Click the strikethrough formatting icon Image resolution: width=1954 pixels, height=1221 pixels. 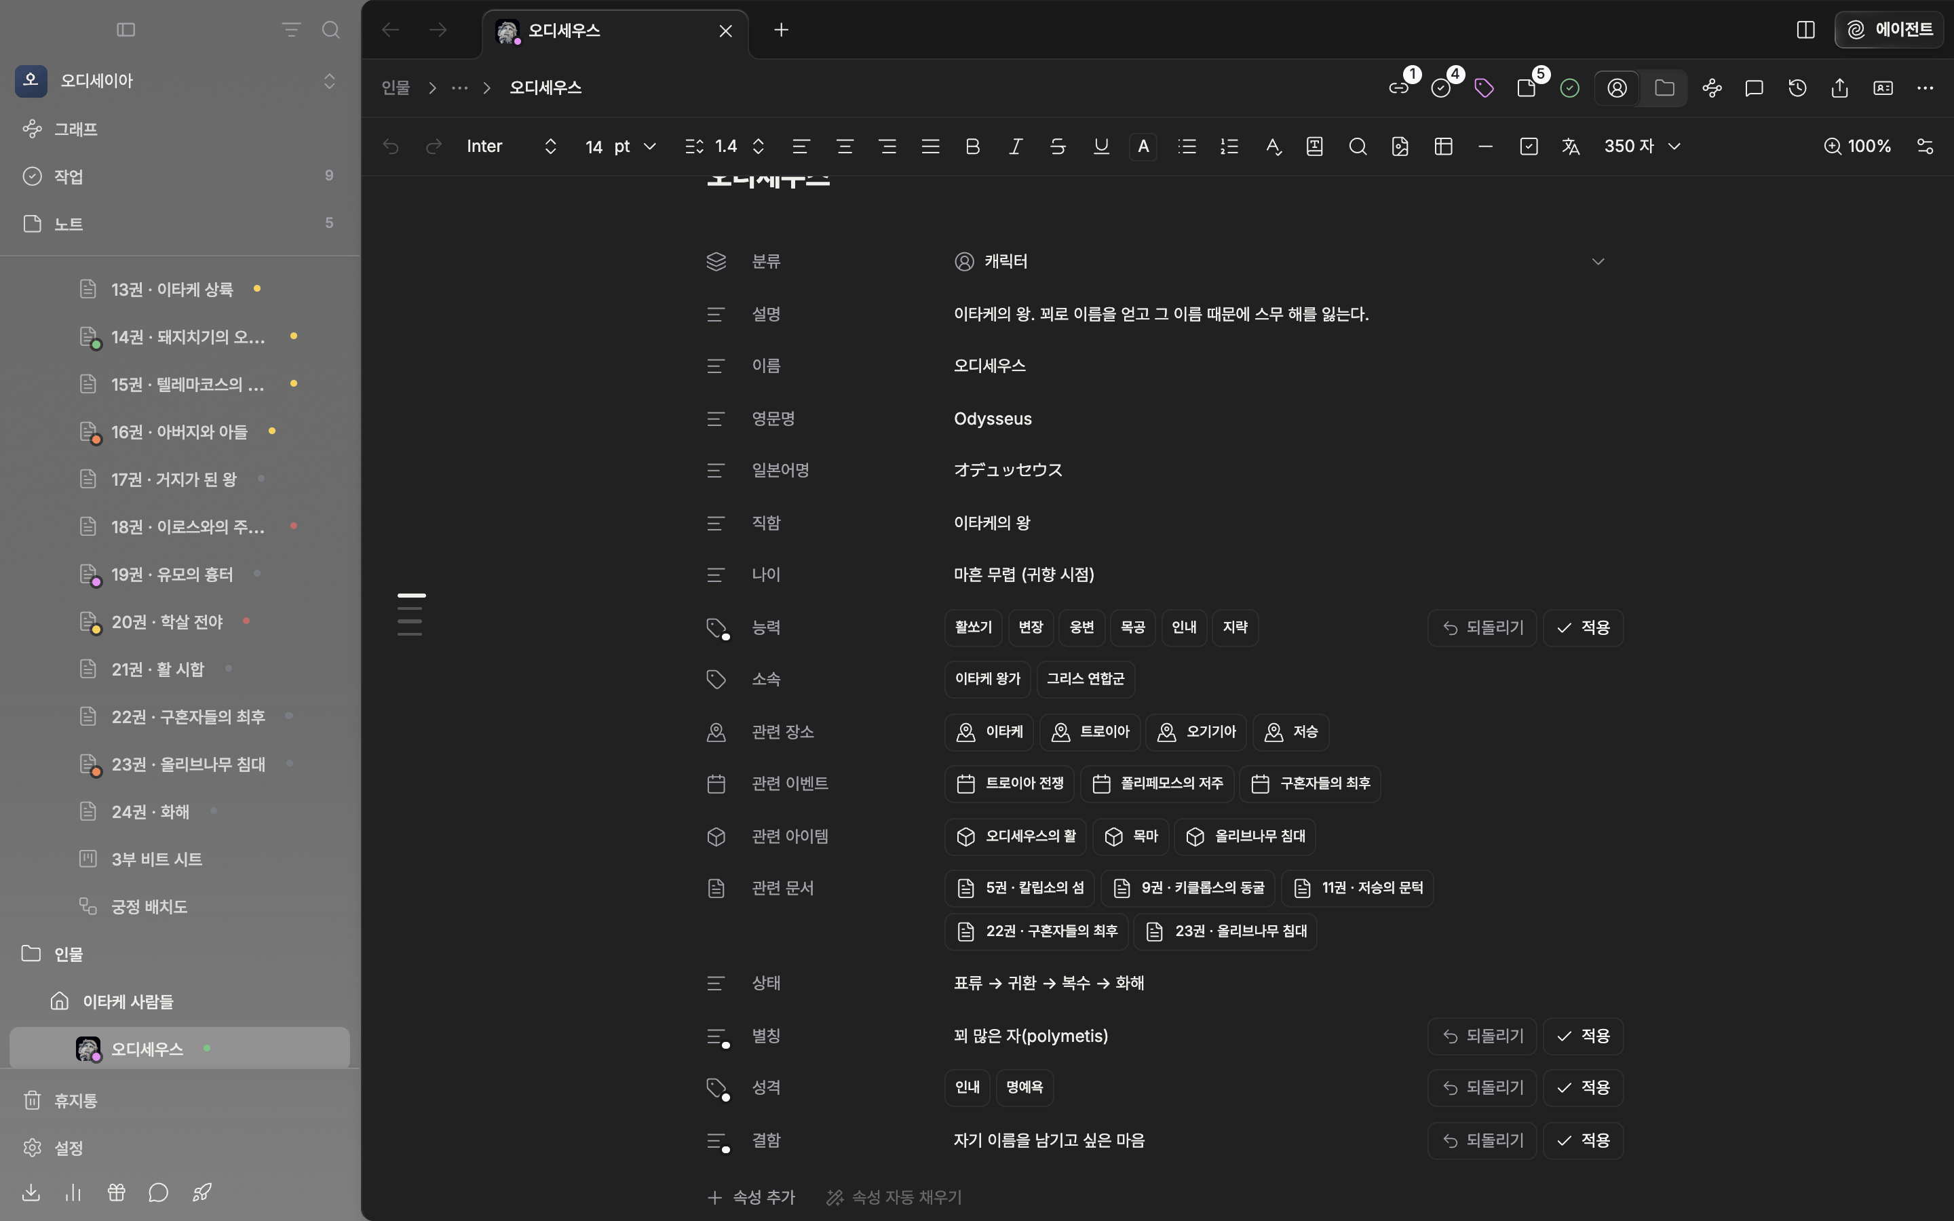click(x=1058, y=146)
